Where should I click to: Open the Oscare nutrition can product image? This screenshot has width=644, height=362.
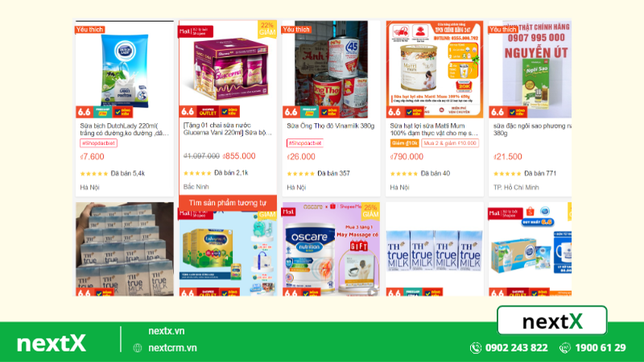pyautogui.click(x=331, y=249)
